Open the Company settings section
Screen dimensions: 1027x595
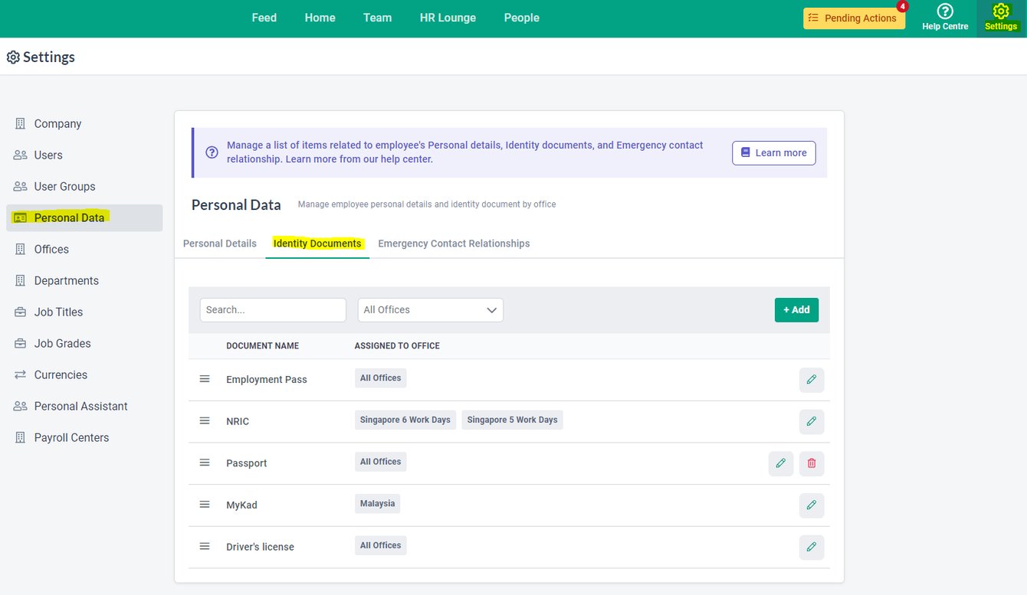click(x=57, y=123)
